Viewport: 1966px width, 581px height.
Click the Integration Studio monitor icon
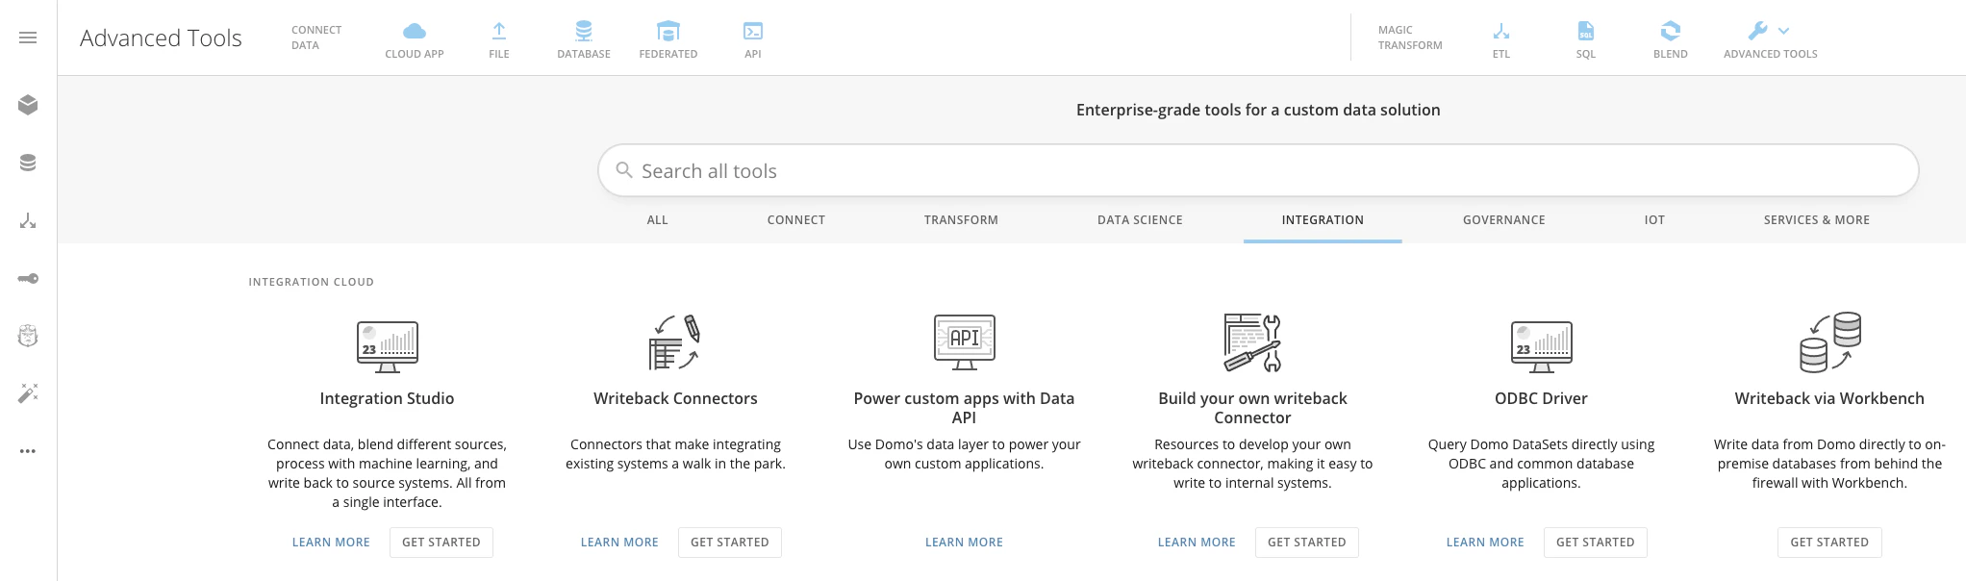[388, 346]
